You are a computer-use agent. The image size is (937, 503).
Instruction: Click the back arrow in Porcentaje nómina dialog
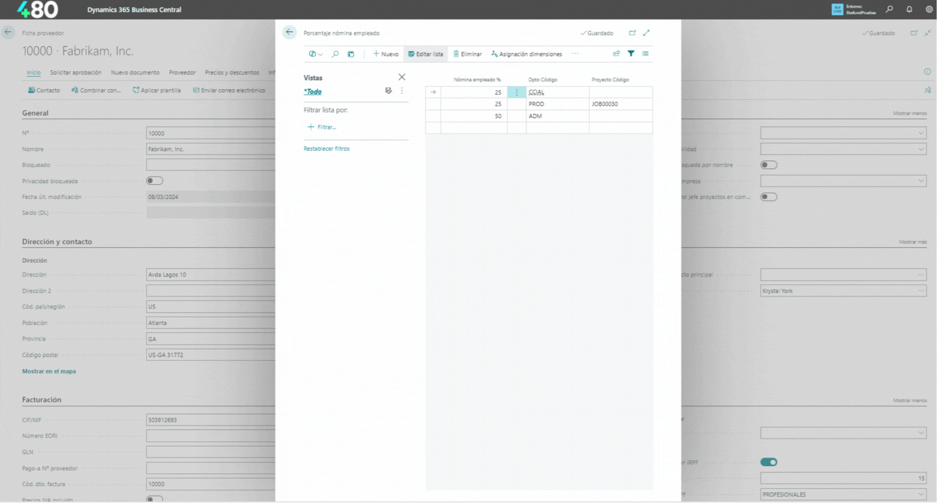tap(289, 32)
